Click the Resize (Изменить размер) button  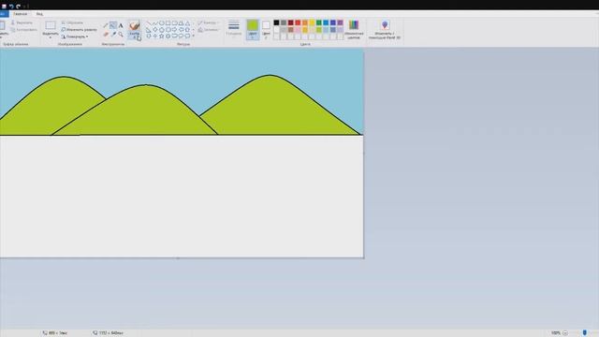79,29
